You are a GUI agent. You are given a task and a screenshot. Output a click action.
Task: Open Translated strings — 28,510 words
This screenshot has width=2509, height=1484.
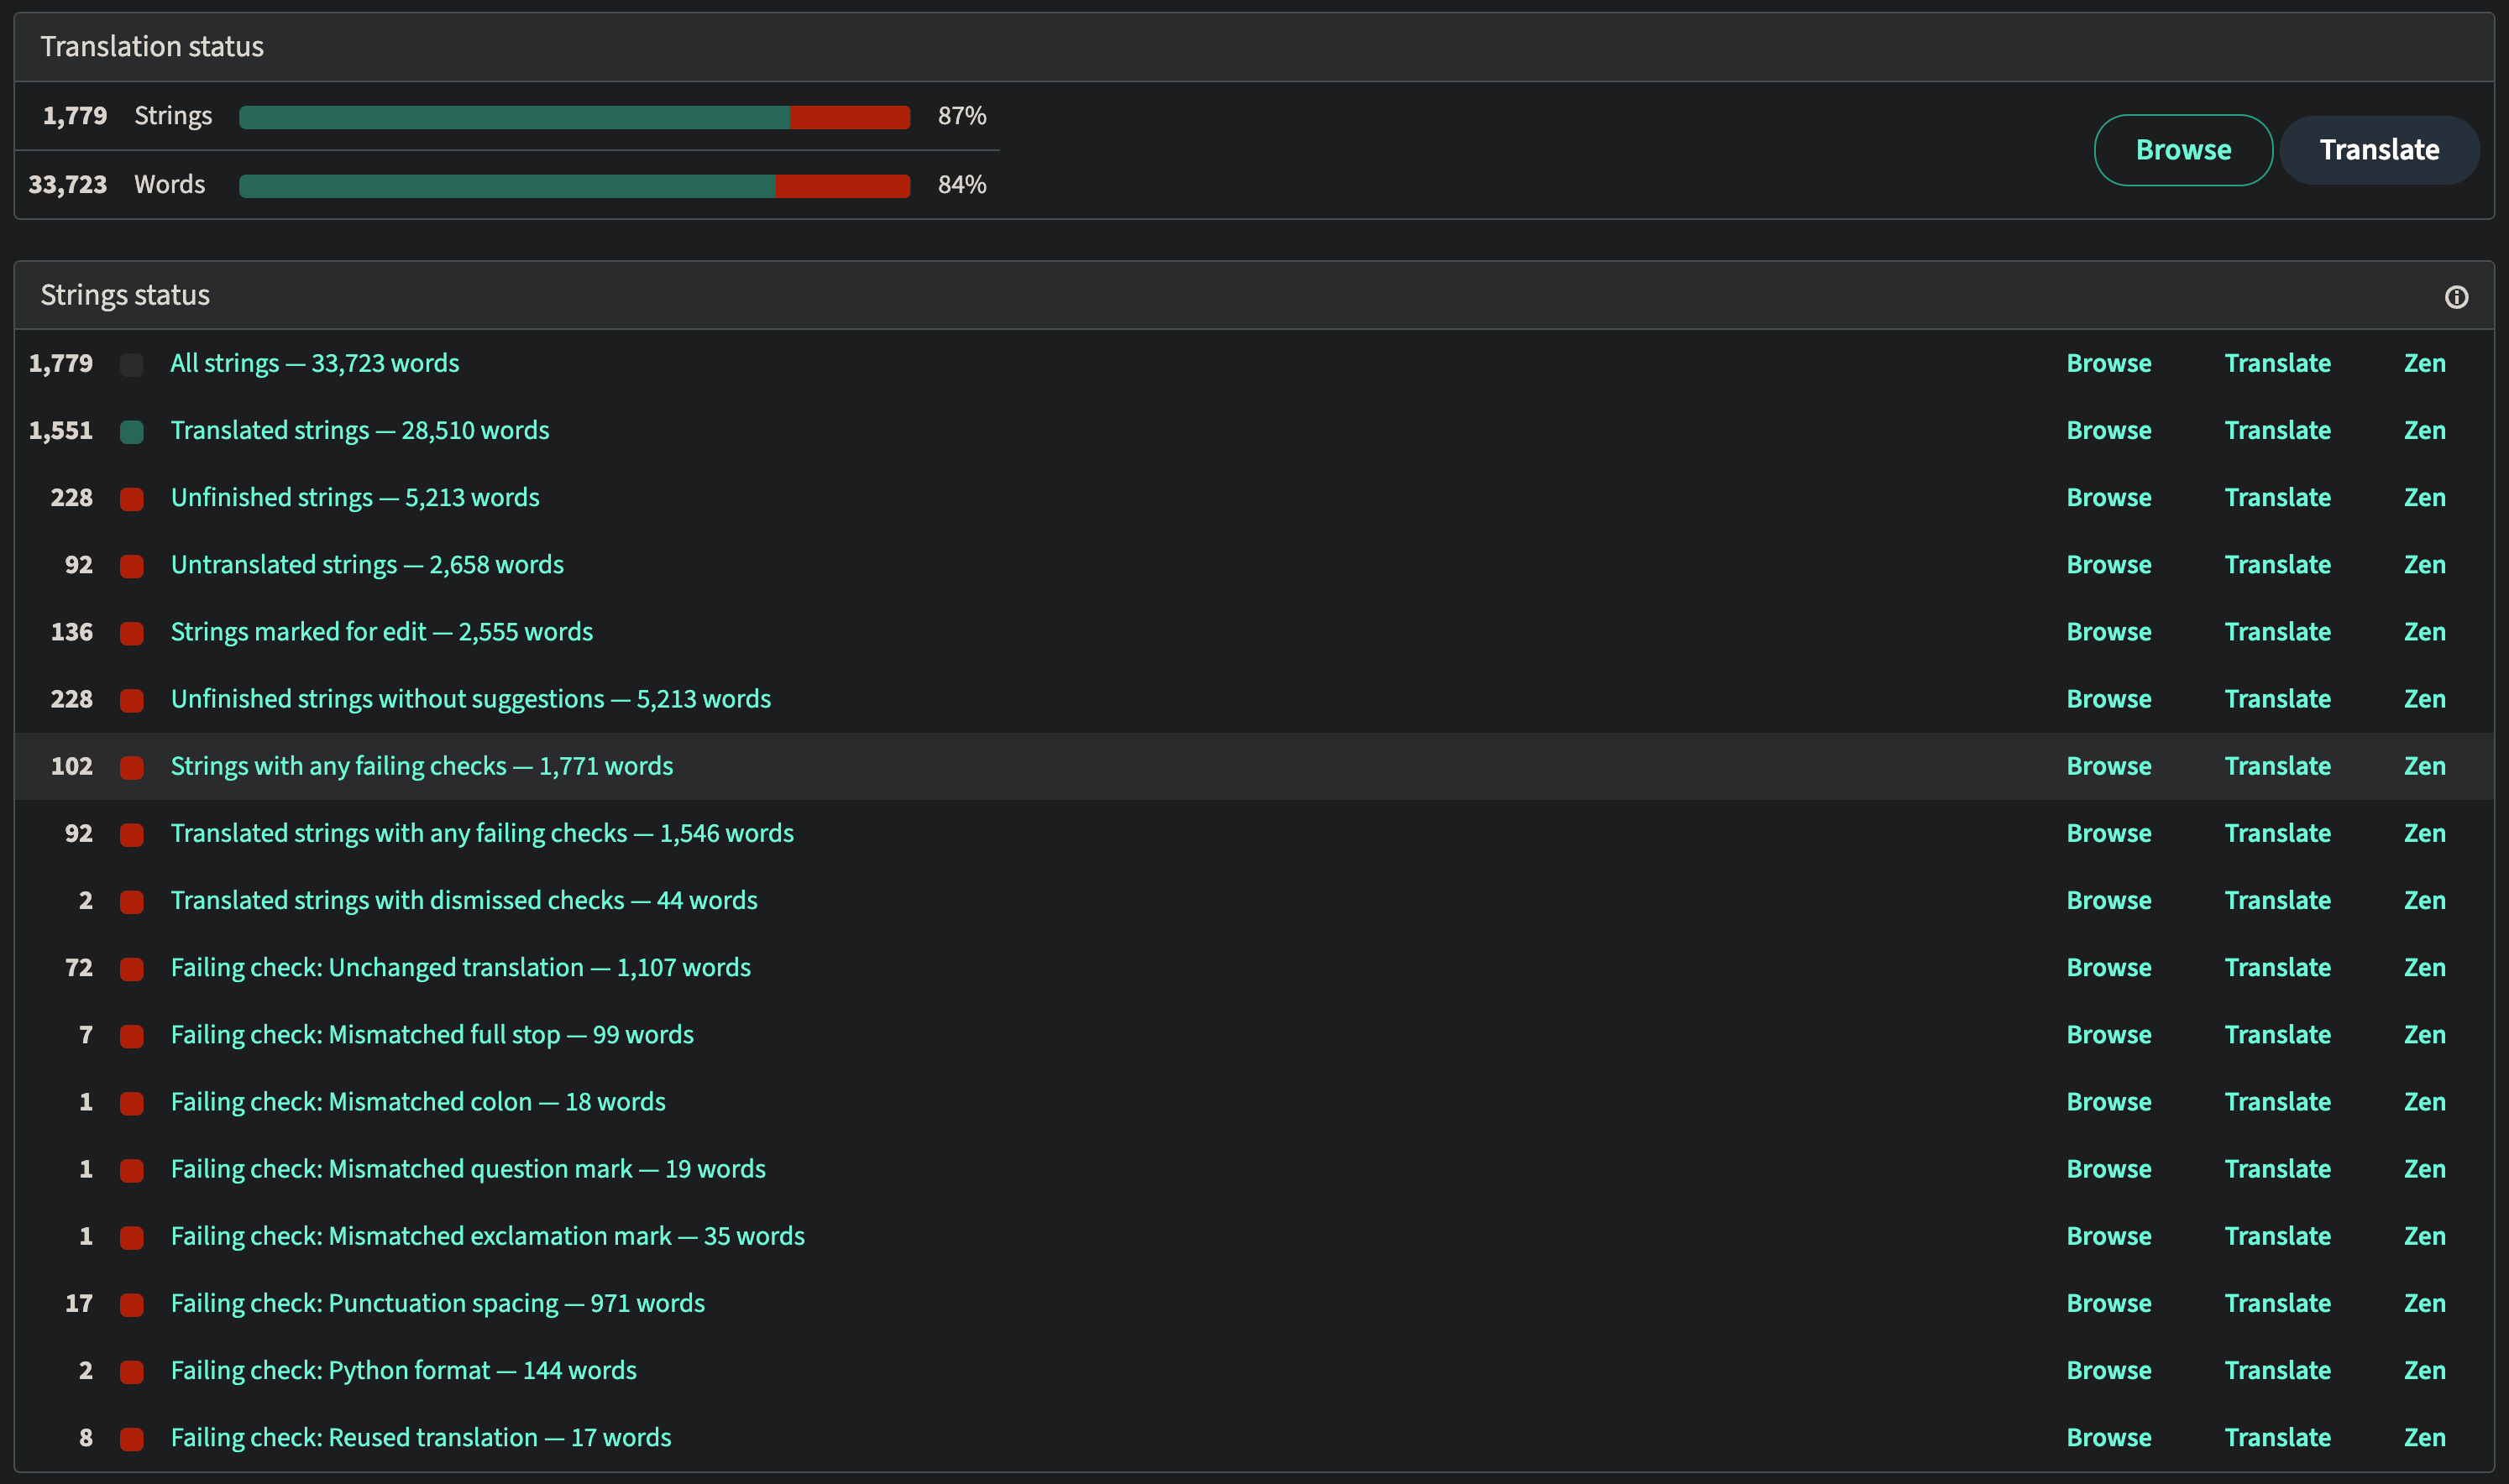point(359,430)
